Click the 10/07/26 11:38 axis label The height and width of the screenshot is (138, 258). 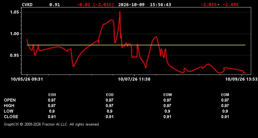click(134, 79)
